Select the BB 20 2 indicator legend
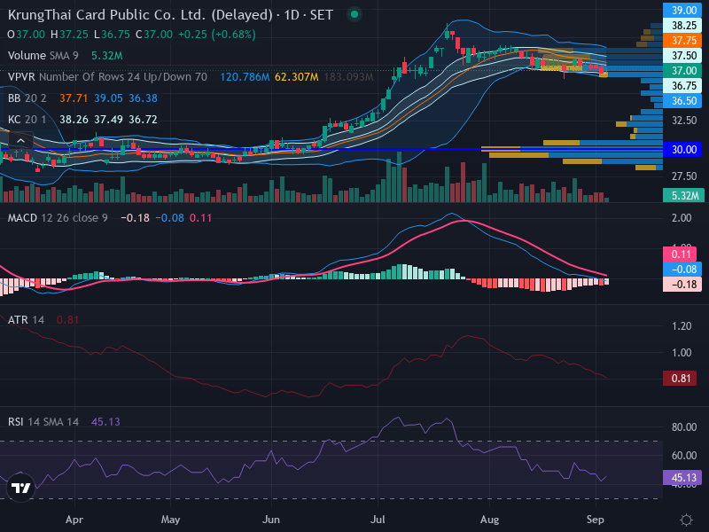The image size is (709, 532). [27, 98]
